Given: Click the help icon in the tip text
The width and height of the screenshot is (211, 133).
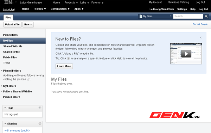Looking at the screenshot, I should (x=68, y=59).
